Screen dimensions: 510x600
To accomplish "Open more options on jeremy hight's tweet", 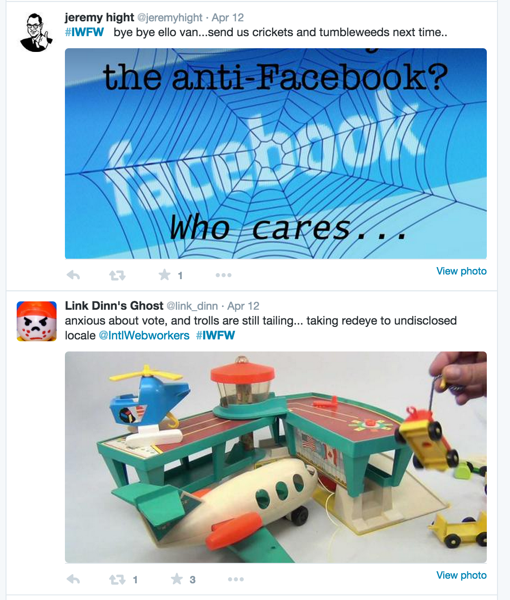I will [x=223, y=275].
